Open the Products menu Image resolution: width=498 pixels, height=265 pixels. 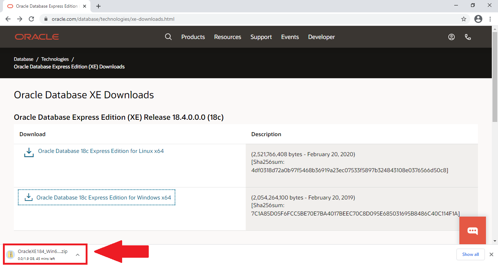[x=193, y=37]
